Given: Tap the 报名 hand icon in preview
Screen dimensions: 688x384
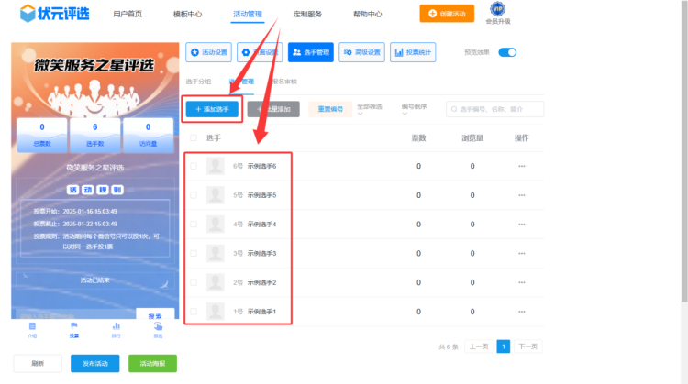Looking at the screenshot, I should [158, 325].
